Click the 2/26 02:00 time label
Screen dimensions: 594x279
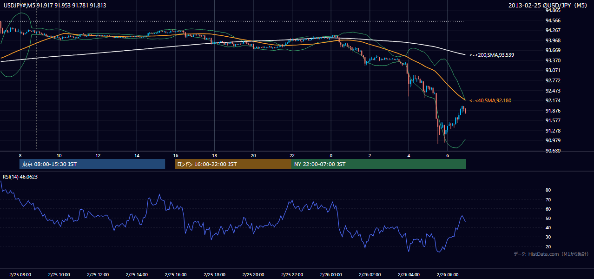point(370,275)
